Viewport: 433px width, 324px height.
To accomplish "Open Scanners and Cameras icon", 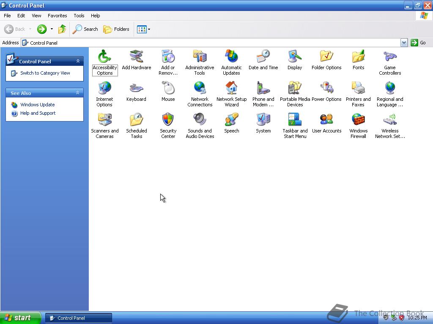I will 105,120.
